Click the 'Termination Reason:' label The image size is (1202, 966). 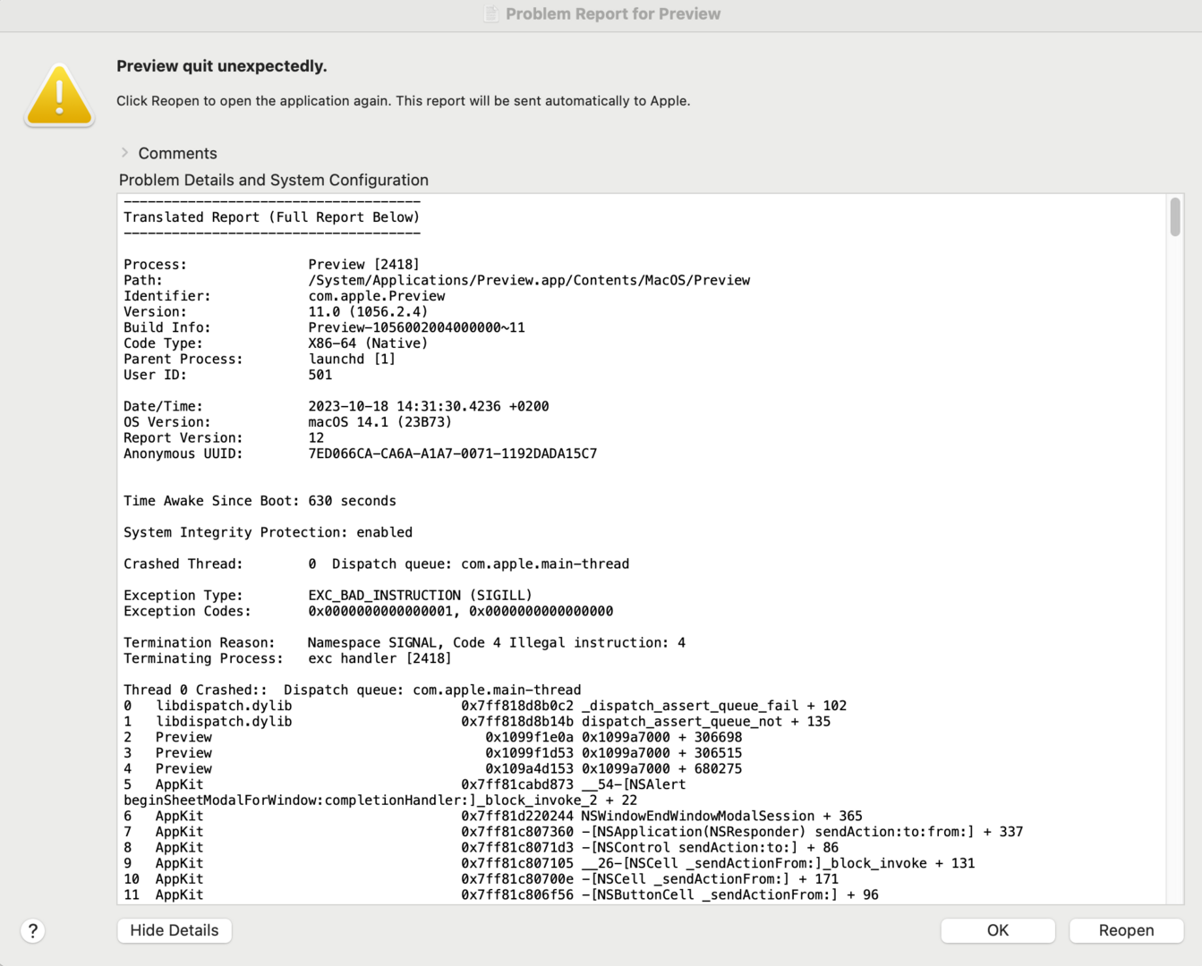pyautogui.click(x=200, y=643)
